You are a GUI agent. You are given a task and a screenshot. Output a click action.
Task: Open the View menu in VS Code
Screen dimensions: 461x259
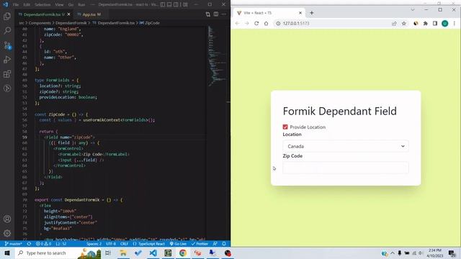(x=59, y=5)
